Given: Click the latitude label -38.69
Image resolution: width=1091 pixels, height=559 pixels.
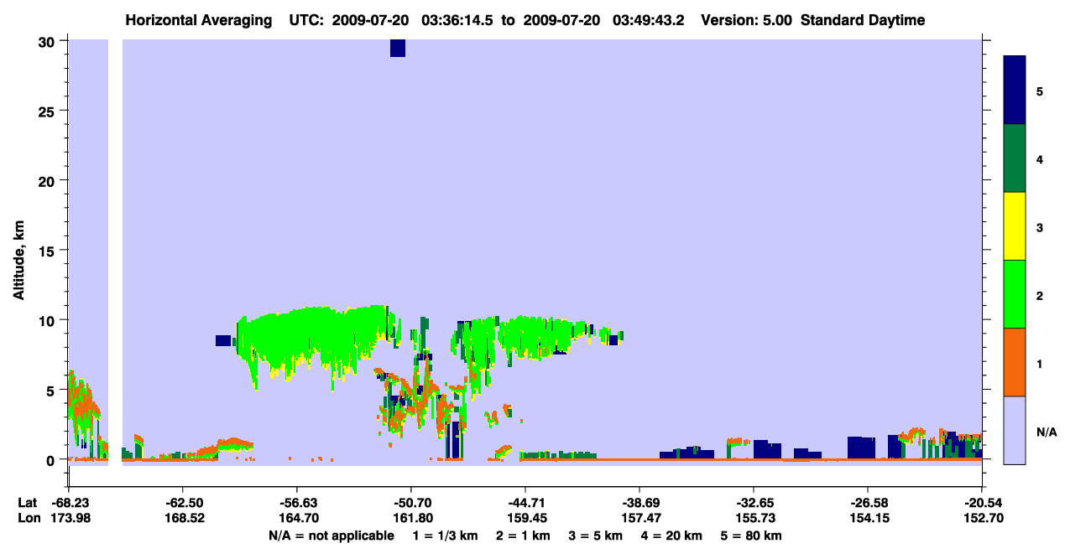Looking at the screenshot, I should click(x=639, y=502).
